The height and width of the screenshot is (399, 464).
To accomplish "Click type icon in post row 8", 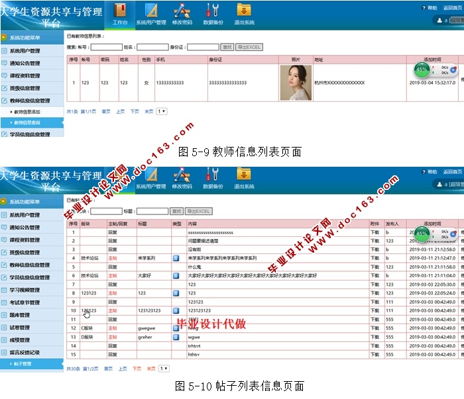I will 176,293.
